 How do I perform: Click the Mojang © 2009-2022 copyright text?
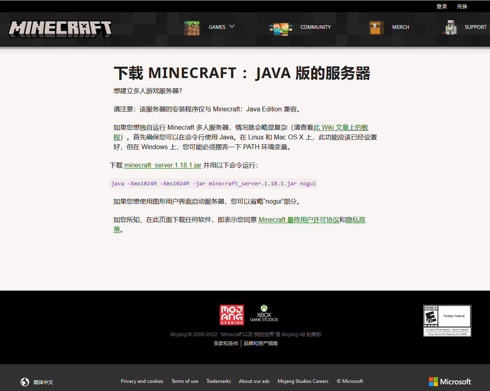click(246, 335)
